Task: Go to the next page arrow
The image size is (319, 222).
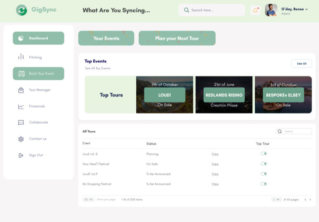Action: click(x=310, y=200)
